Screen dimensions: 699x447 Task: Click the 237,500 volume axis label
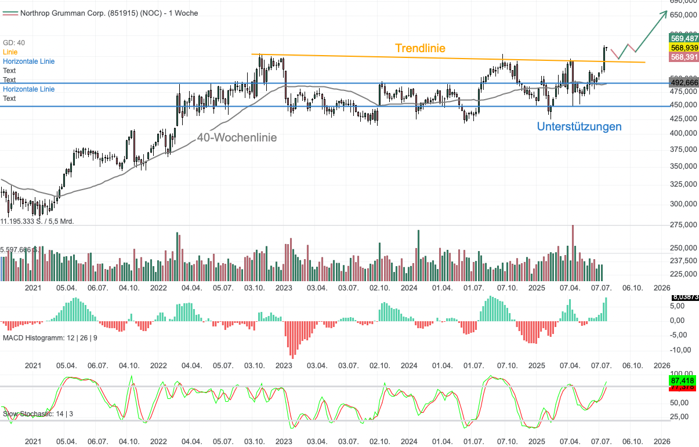pos(684,260)
